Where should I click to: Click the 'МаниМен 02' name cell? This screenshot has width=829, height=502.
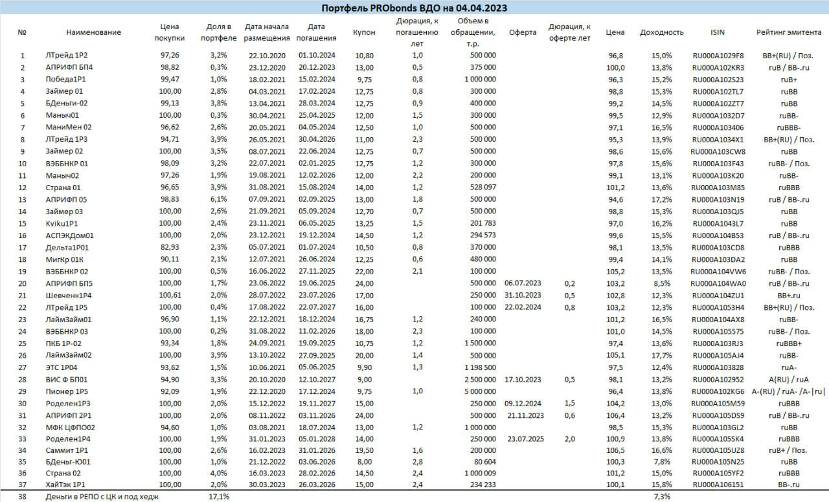(x=69, y=127)
